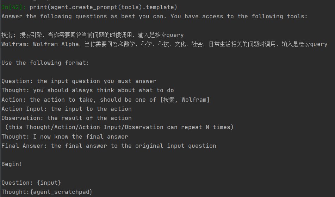Viewport: 335px width, 197px height.
Task: Click the In[42] prompt label
Action: click(13, 7)
